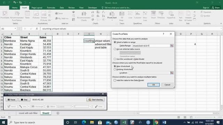Image resolution: width=223 pixels, height=125 pixels.
Task: Select the Existing Worksheet radio button
Action: click(x=115, y=69)
